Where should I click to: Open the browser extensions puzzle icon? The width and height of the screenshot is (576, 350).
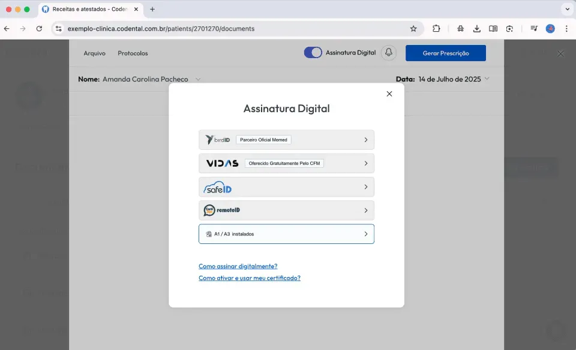pyautogui.click(x=436, y=29)
